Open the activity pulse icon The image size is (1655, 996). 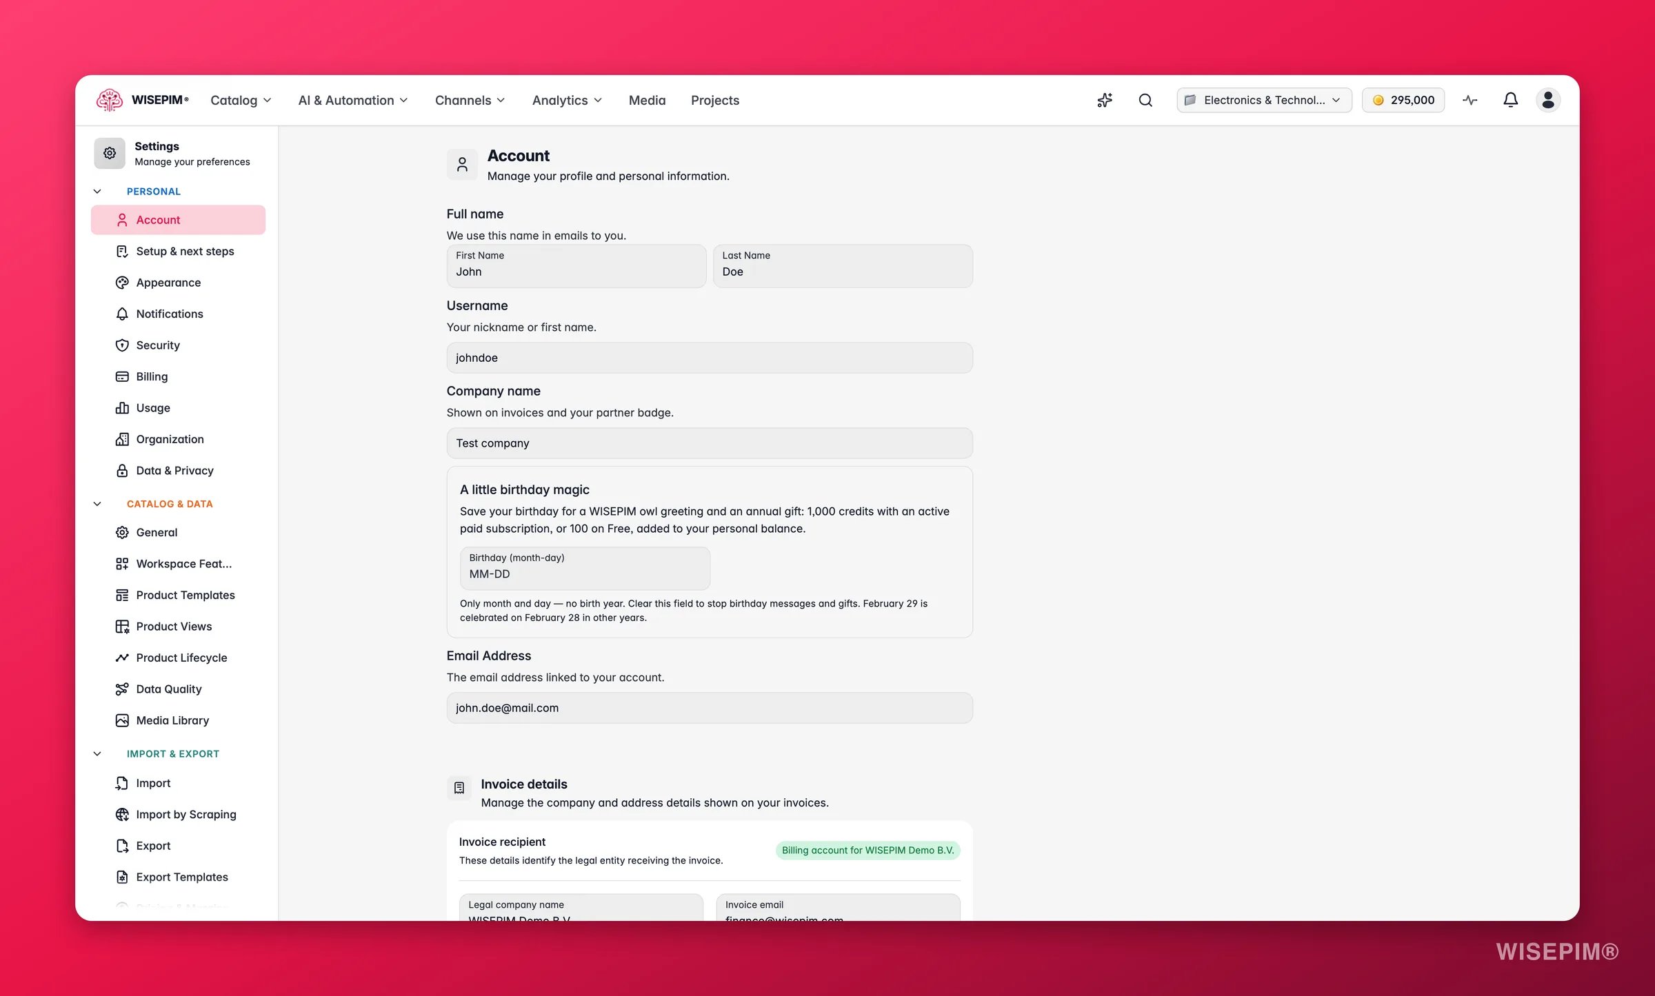point(1470,100)
